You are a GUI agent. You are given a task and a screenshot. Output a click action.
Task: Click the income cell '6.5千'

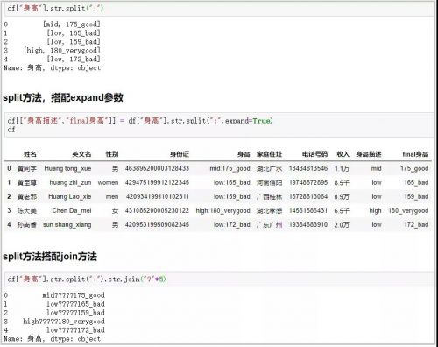click(x=342, y=210)
